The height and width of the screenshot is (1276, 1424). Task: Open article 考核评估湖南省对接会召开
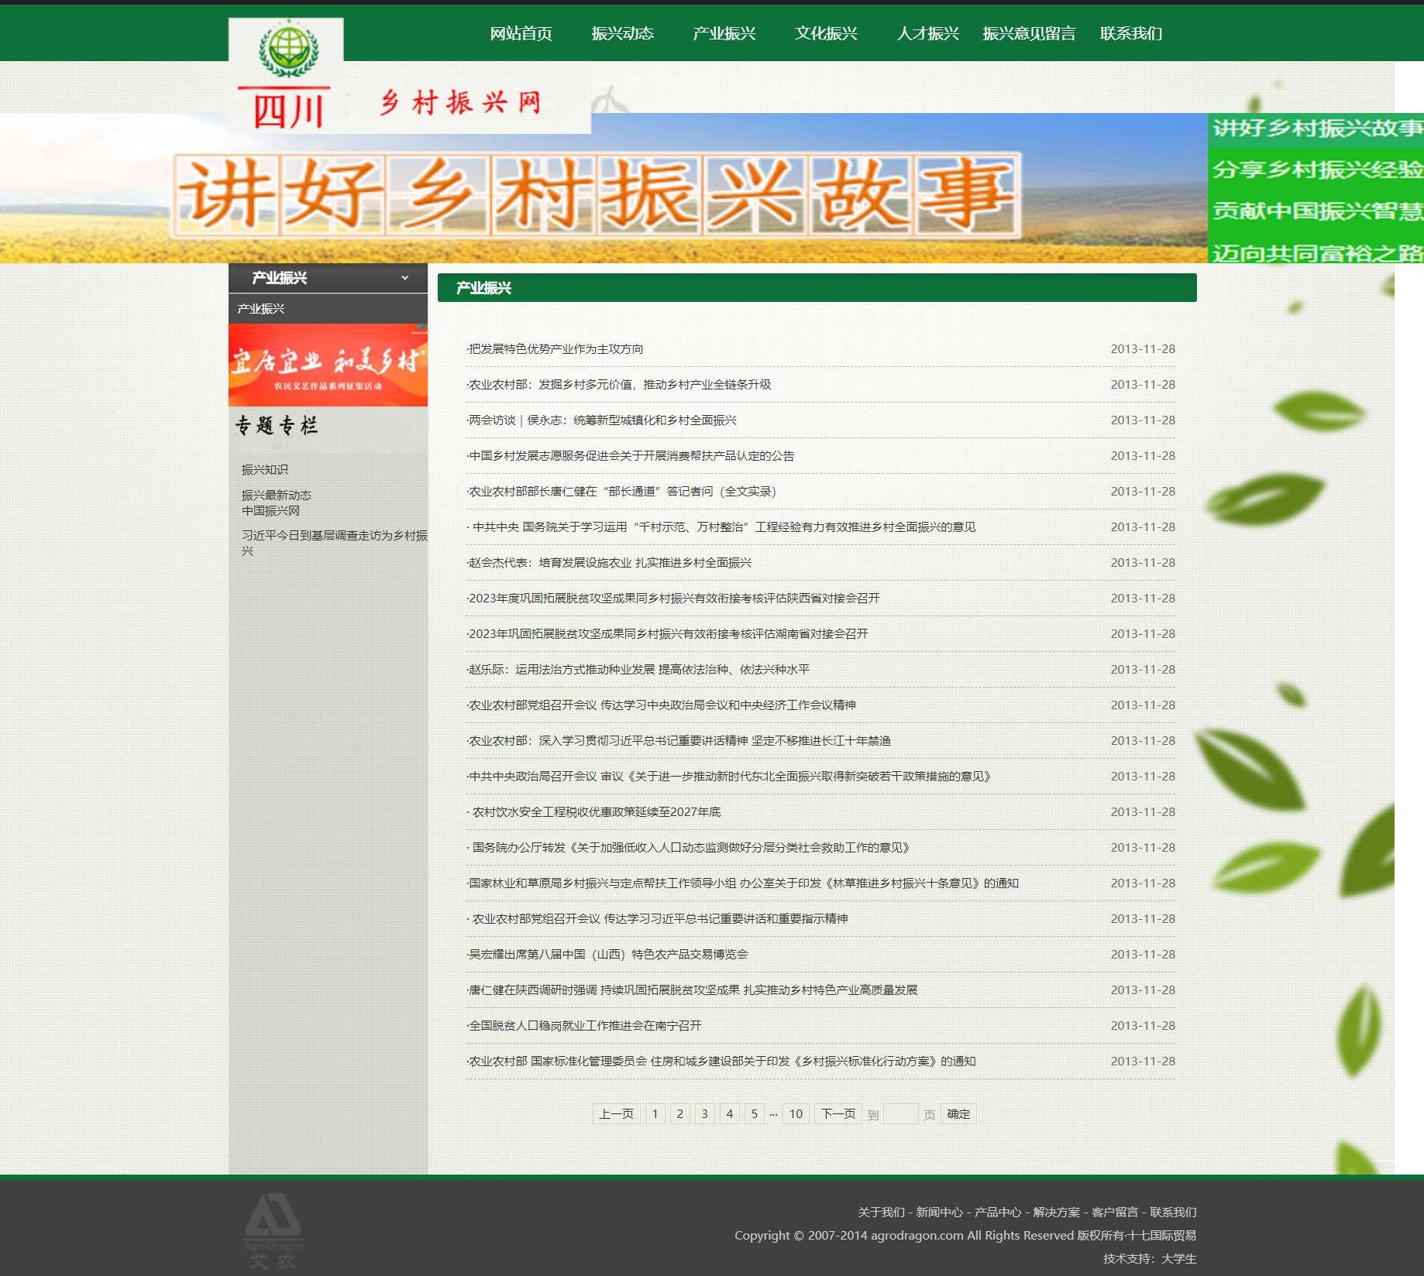tap(668, 634)
